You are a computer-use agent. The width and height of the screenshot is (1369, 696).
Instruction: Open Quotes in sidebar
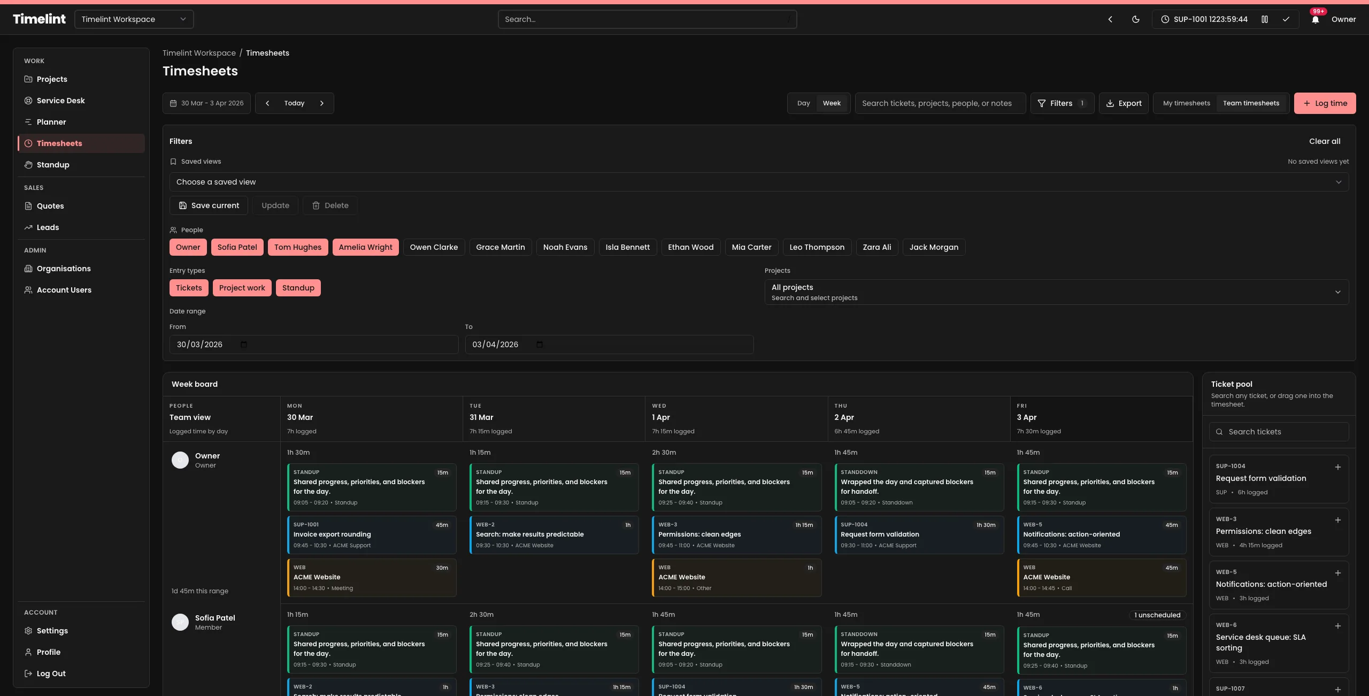tap(81, 206)
